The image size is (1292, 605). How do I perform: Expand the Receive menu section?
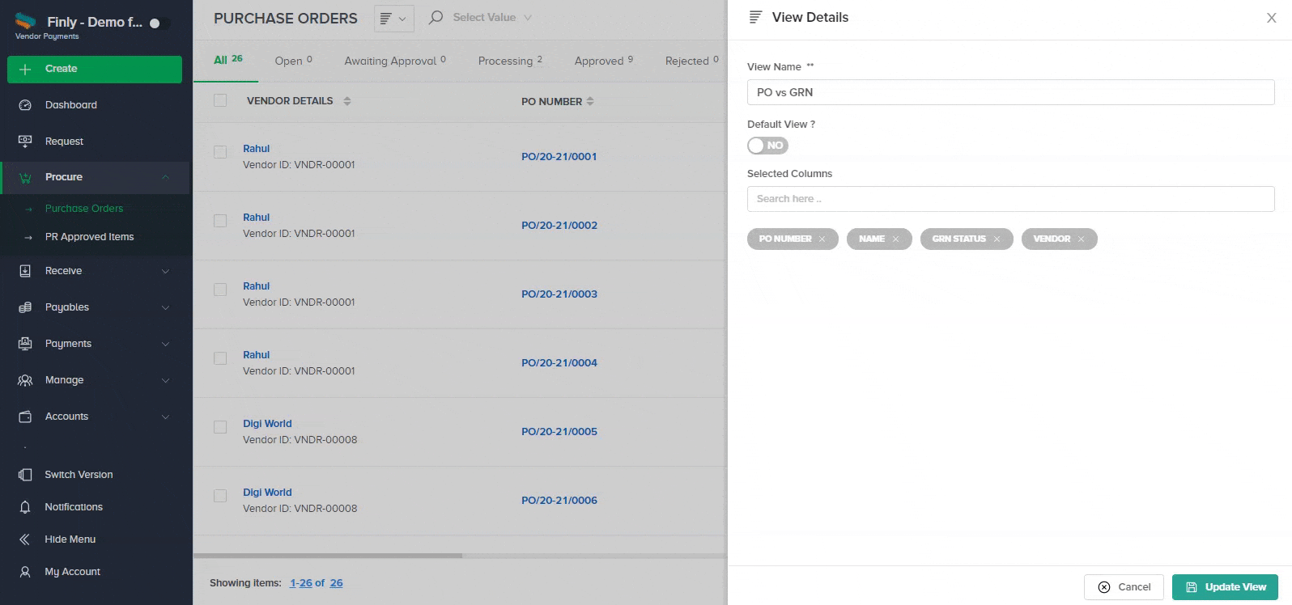[x=165, y=271]
